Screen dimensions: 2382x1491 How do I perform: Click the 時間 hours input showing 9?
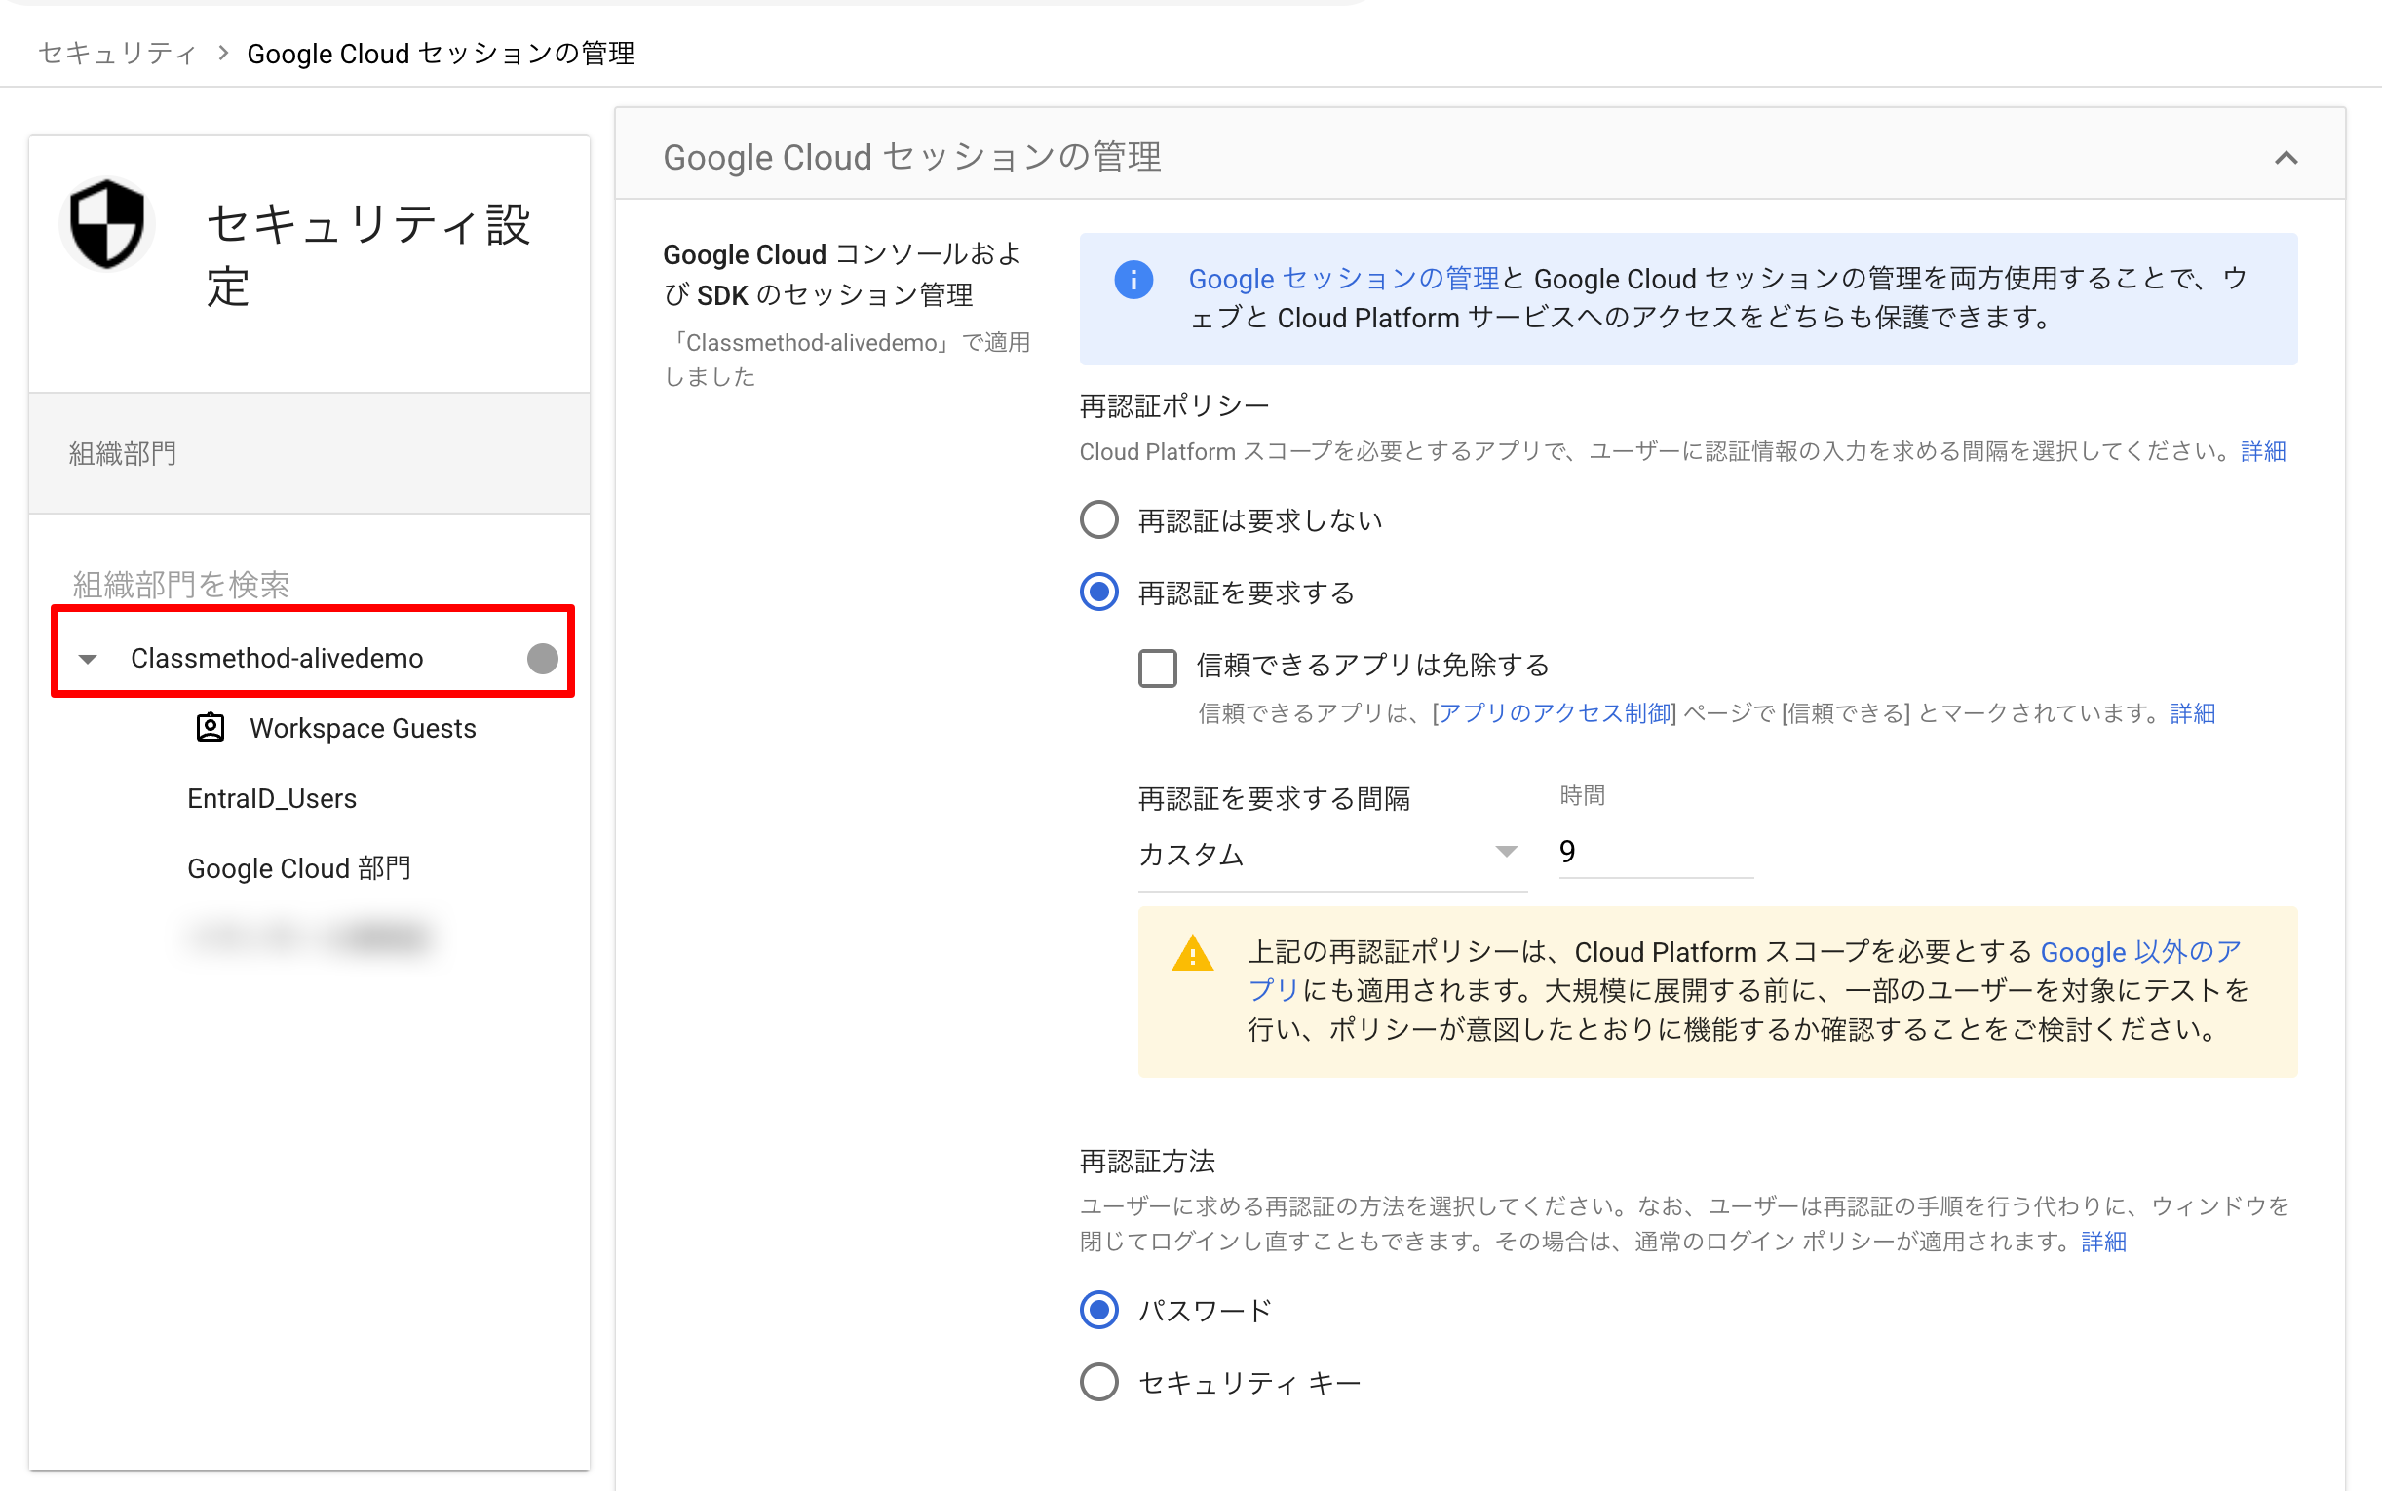(x=1655, y=852)
